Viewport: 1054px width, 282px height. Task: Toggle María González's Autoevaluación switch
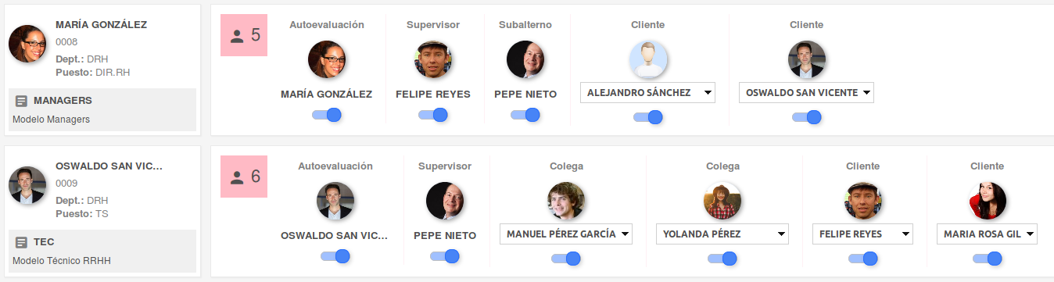click(327, 115)
